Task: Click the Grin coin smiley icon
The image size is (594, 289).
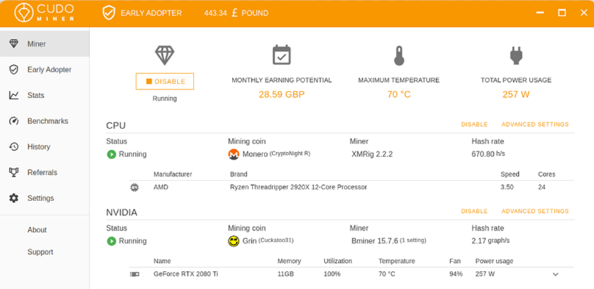Action: click(x=234, y=241)
